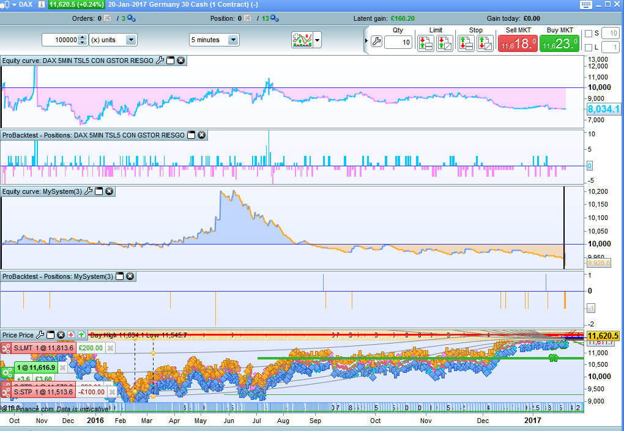This screenshot has height=431, width=624.
Task: Open the 5 minutes timeframe dropdown
Action: [232, 40]
